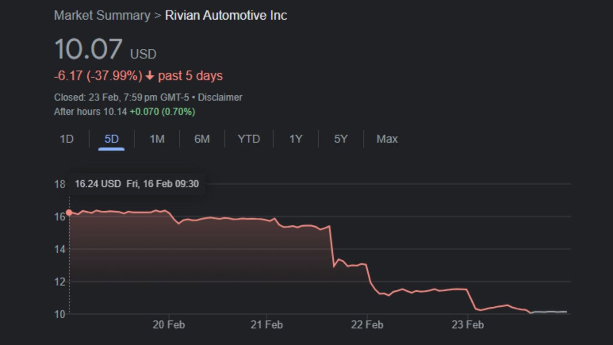Click the USD currency label

tap(143, 54)
